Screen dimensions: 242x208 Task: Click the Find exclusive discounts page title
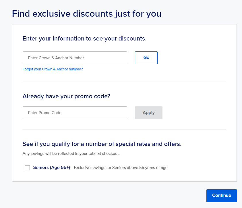pyautogui.click(x=86, y=14)
